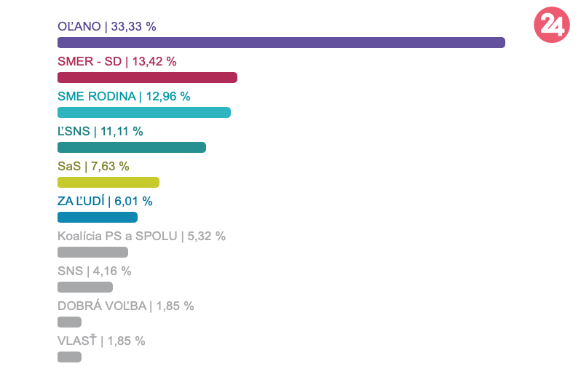Click the purple OĽANO result bar
Image resolution: width=581 pixels, height=377 pixels.
281,43
